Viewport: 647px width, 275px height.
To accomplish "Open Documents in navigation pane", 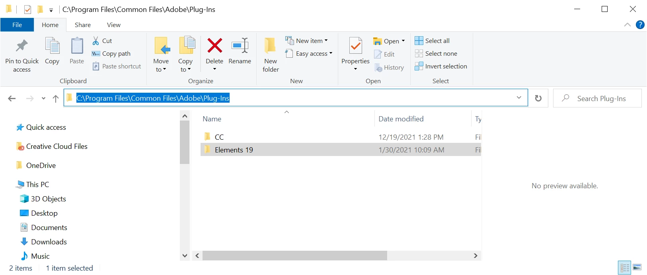I will coord(43,228).
